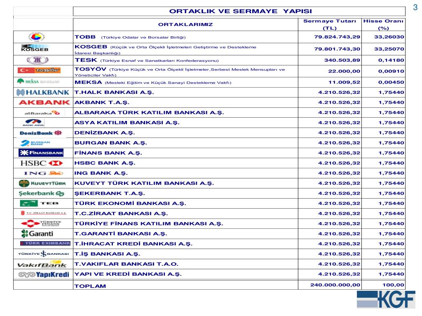Select ING BANK A.Ş. row name
The width and height of the screenshot is (422, 316).
101,173
